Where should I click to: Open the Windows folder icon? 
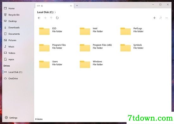tap(85, 64)
